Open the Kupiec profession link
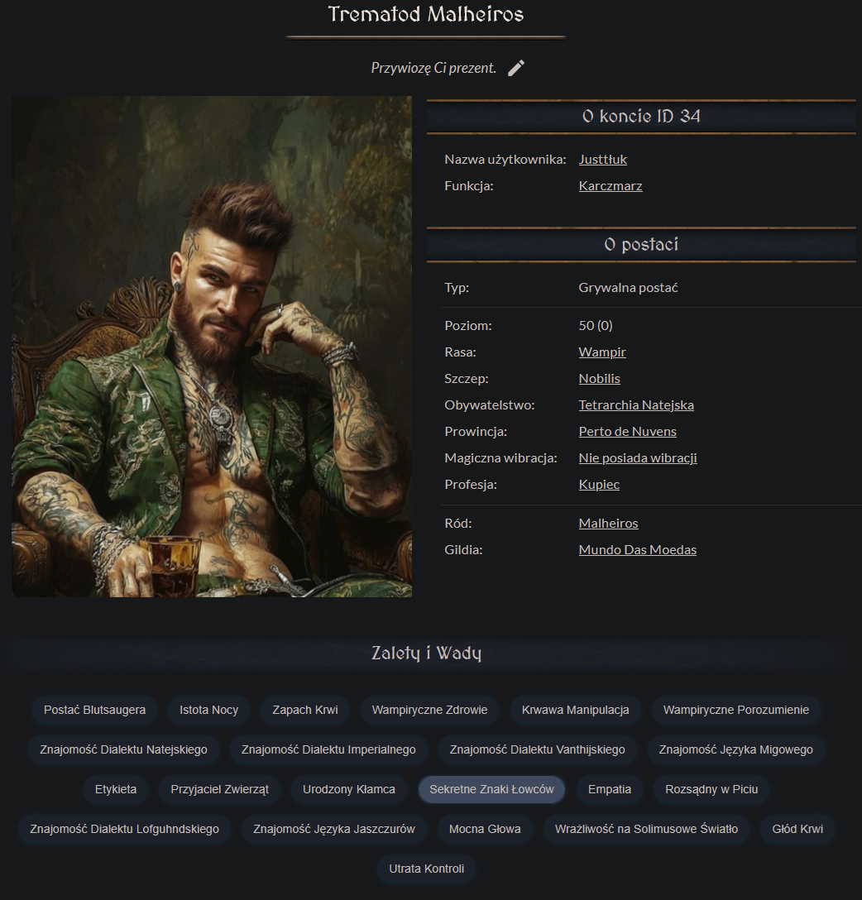Image resolution: width=862 pixels, height=900 pixels. [599, 484]
